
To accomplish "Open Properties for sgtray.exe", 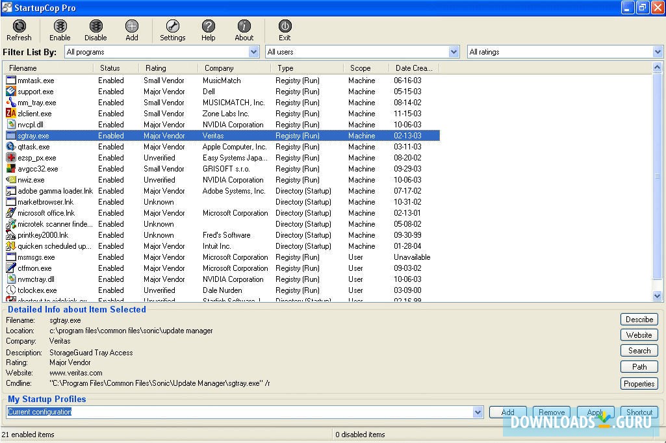I will coord(639,383).
